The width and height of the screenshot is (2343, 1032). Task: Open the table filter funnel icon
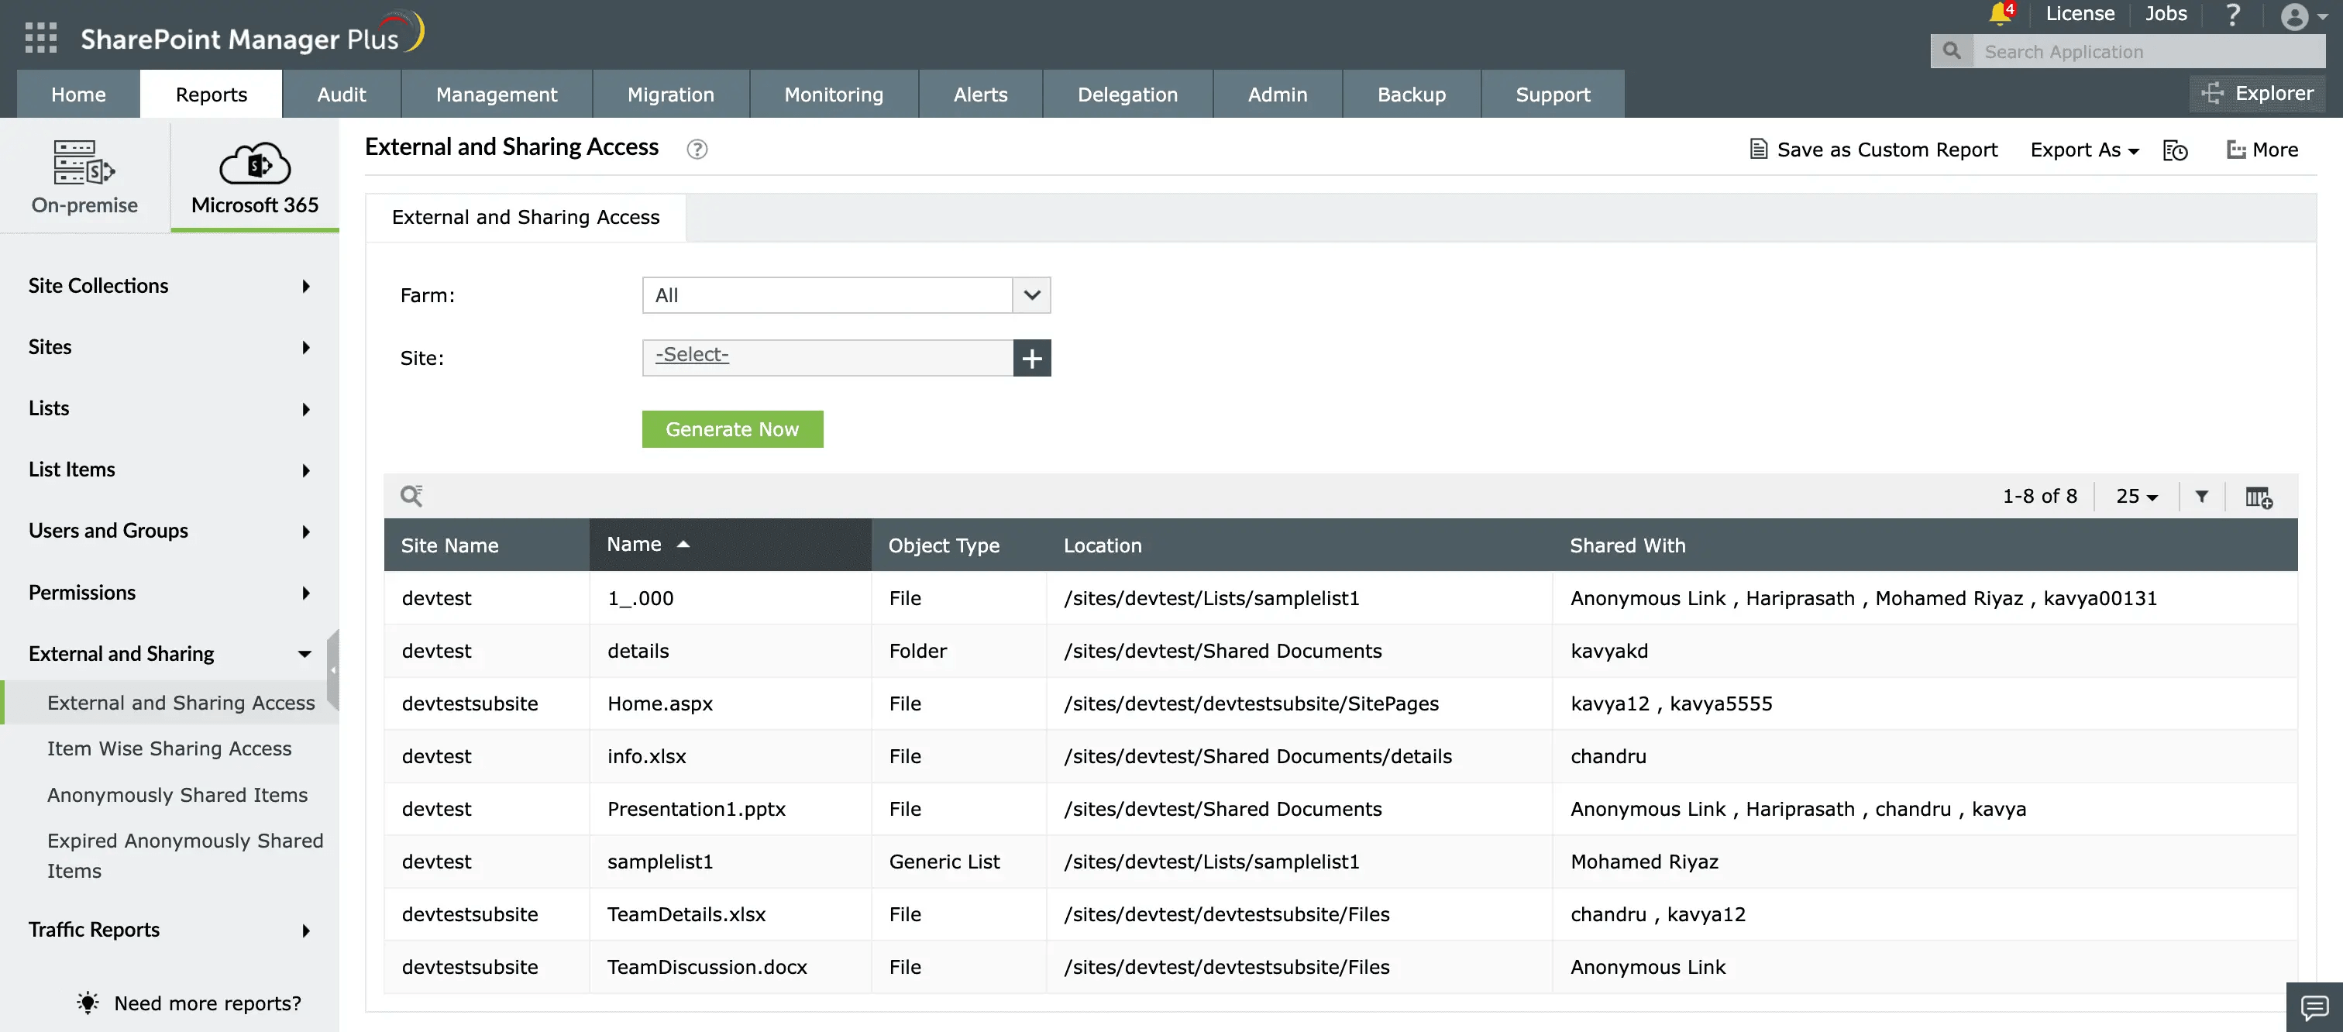coord(2201,497)
